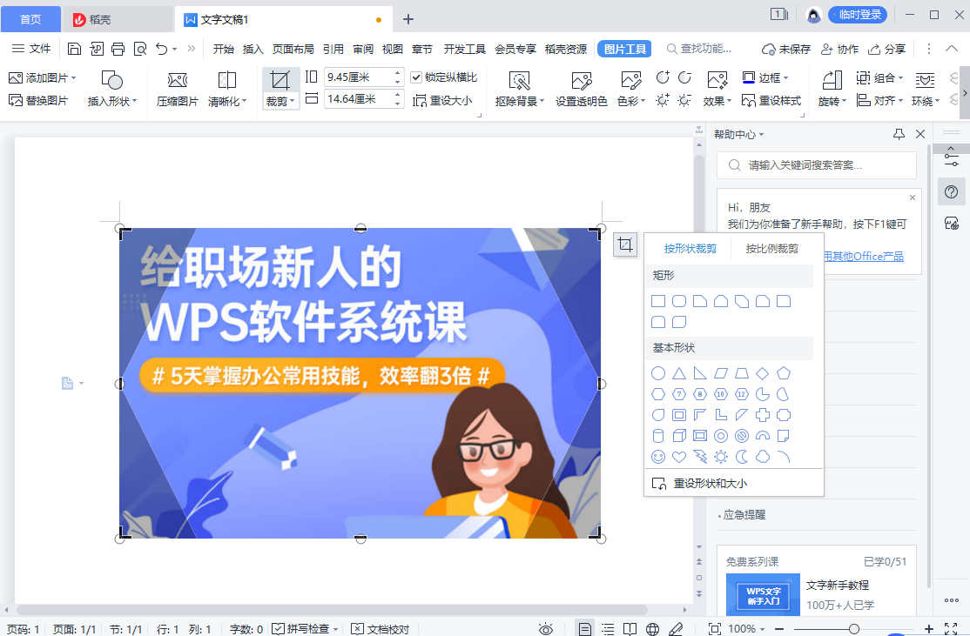Switch to page view mode icon in status bar
The image size is (970, 636).
coord(584,628)
